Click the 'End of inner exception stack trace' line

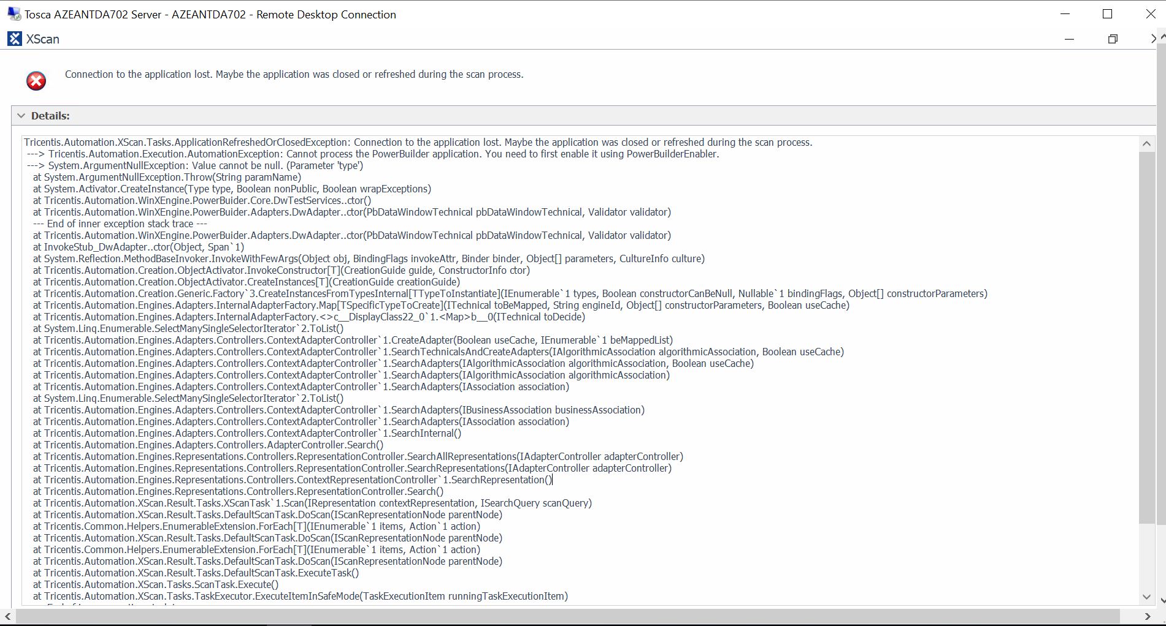(x=120, y=224)
